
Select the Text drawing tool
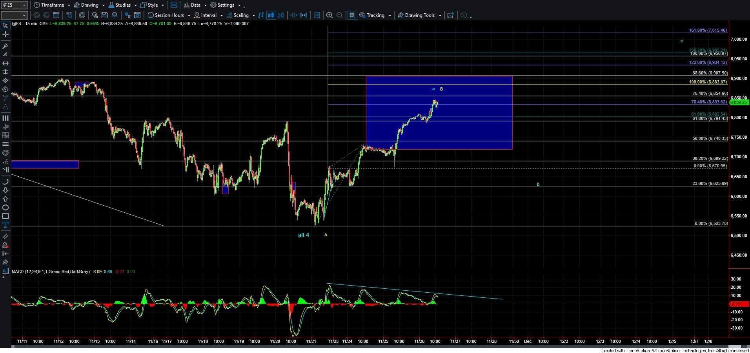pyautogui.click(x=5, y=225)
